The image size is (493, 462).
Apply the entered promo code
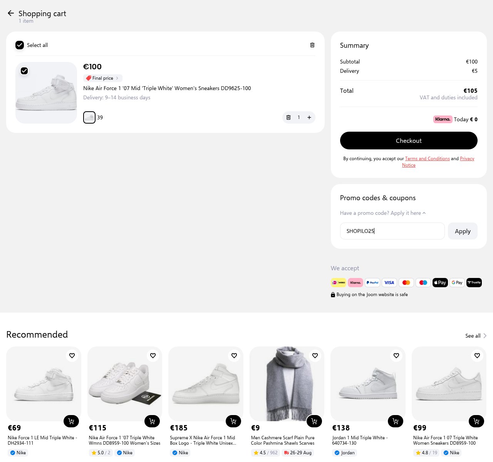click(x=463, y=231)
